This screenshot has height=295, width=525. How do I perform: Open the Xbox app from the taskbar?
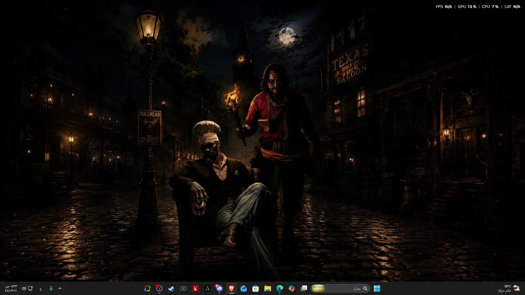pyautogui.click(x=183, y=288)
